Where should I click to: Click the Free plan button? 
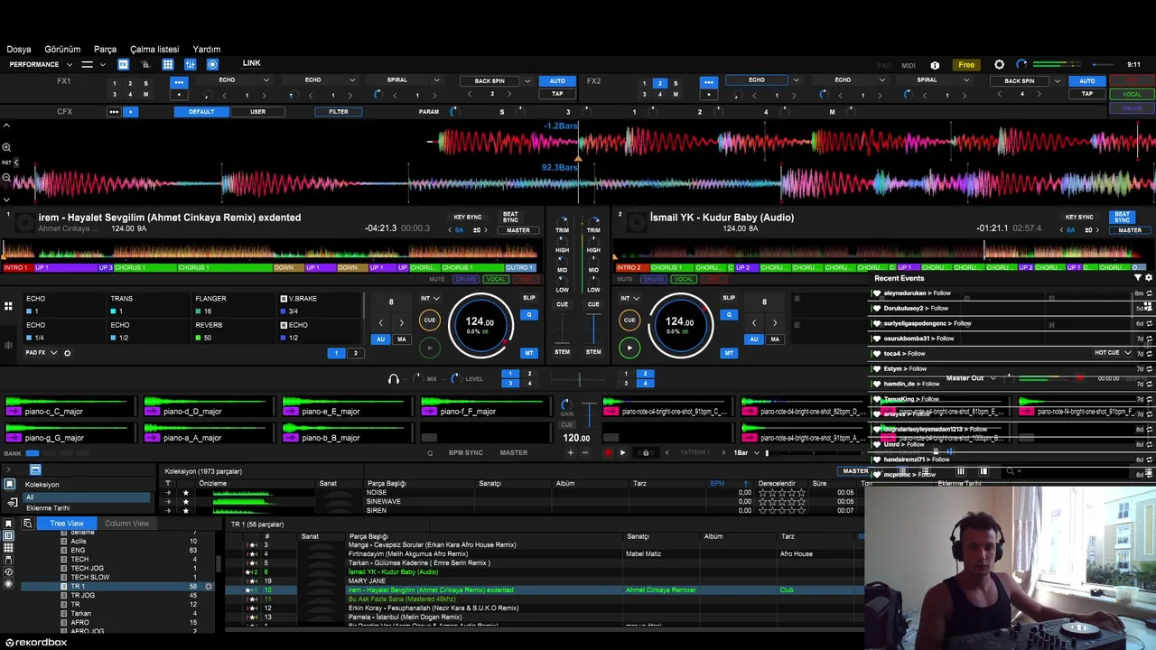point(966,65)
